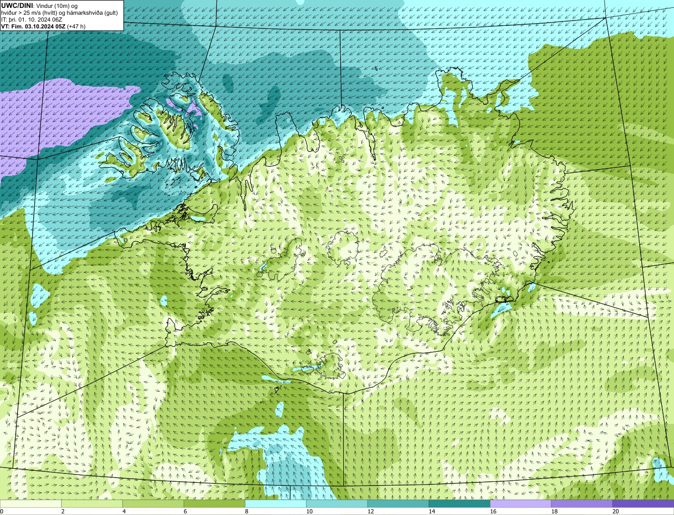Click the teal 12–14 m/s legend swatch
The height and width of the screenshot is (515, 674).
click(x=398, y=504)
